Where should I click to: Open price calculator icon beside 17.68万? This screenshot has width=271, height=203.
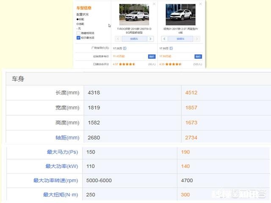pos(171,48)
